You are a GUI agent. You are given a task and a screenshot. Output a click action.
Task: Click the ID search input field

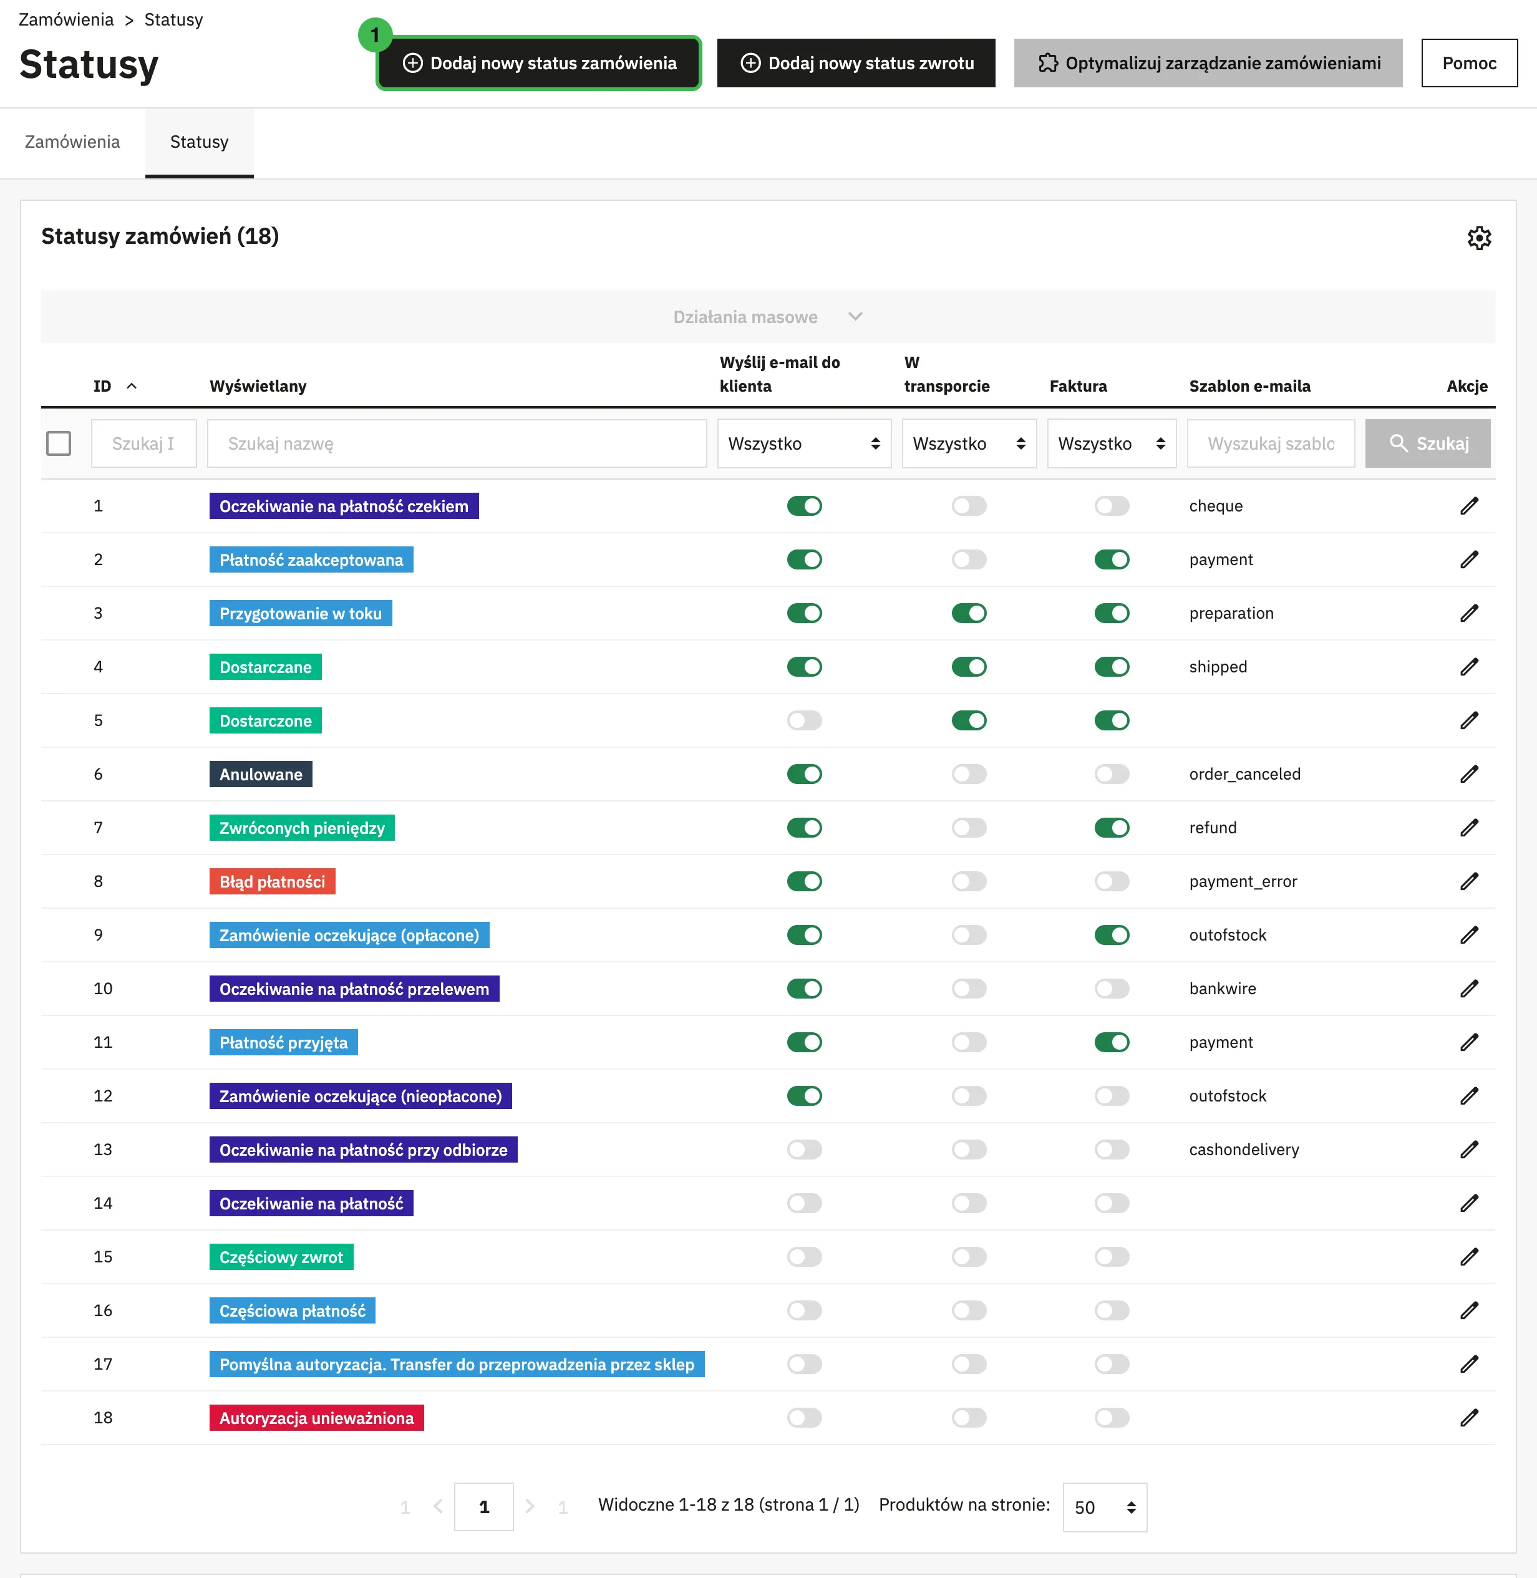[x=143, y=443]
